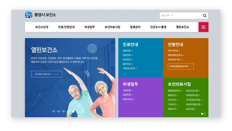
Task: Open 검진사업 under 보건의료사업
Action: tap(191, 109)
